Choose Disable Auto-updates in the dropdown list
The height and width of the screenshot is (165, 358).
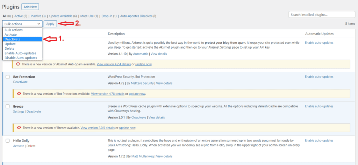[21, 58]
